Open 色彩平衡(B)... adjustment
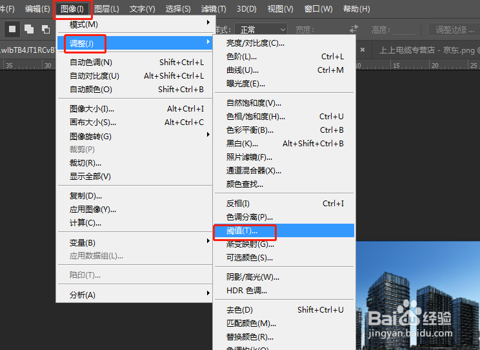Viewport: 480px width, 350px height. click(284, 130)
